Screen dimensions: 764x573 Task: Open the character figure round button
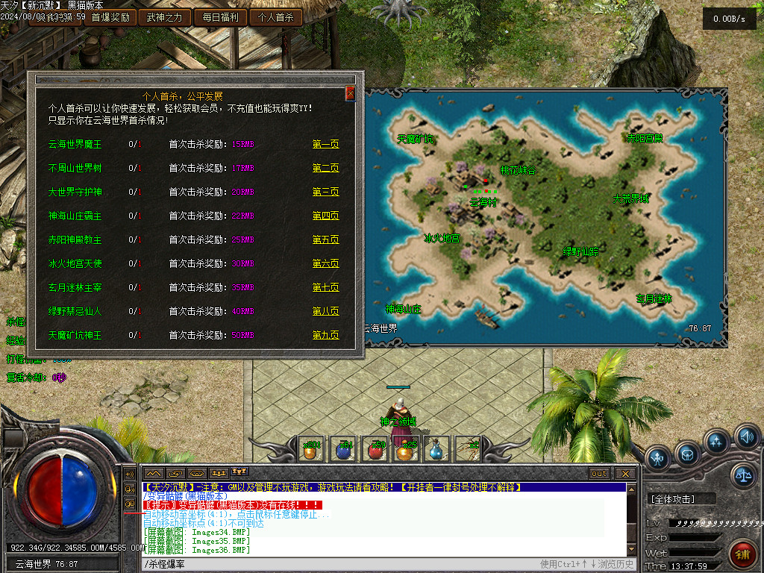658,459
